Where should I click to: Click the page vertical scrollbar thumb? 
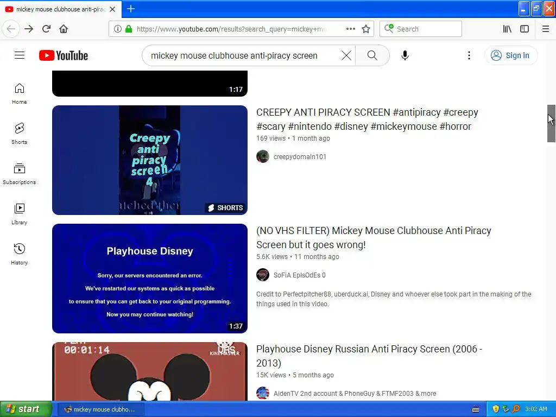(x=551, y=123)
